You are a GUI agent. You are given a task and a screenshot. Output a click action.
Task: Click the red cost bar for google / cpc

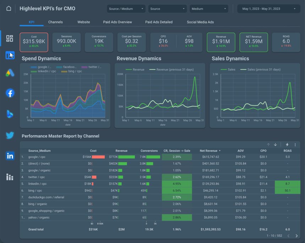(x=98, y=157)
